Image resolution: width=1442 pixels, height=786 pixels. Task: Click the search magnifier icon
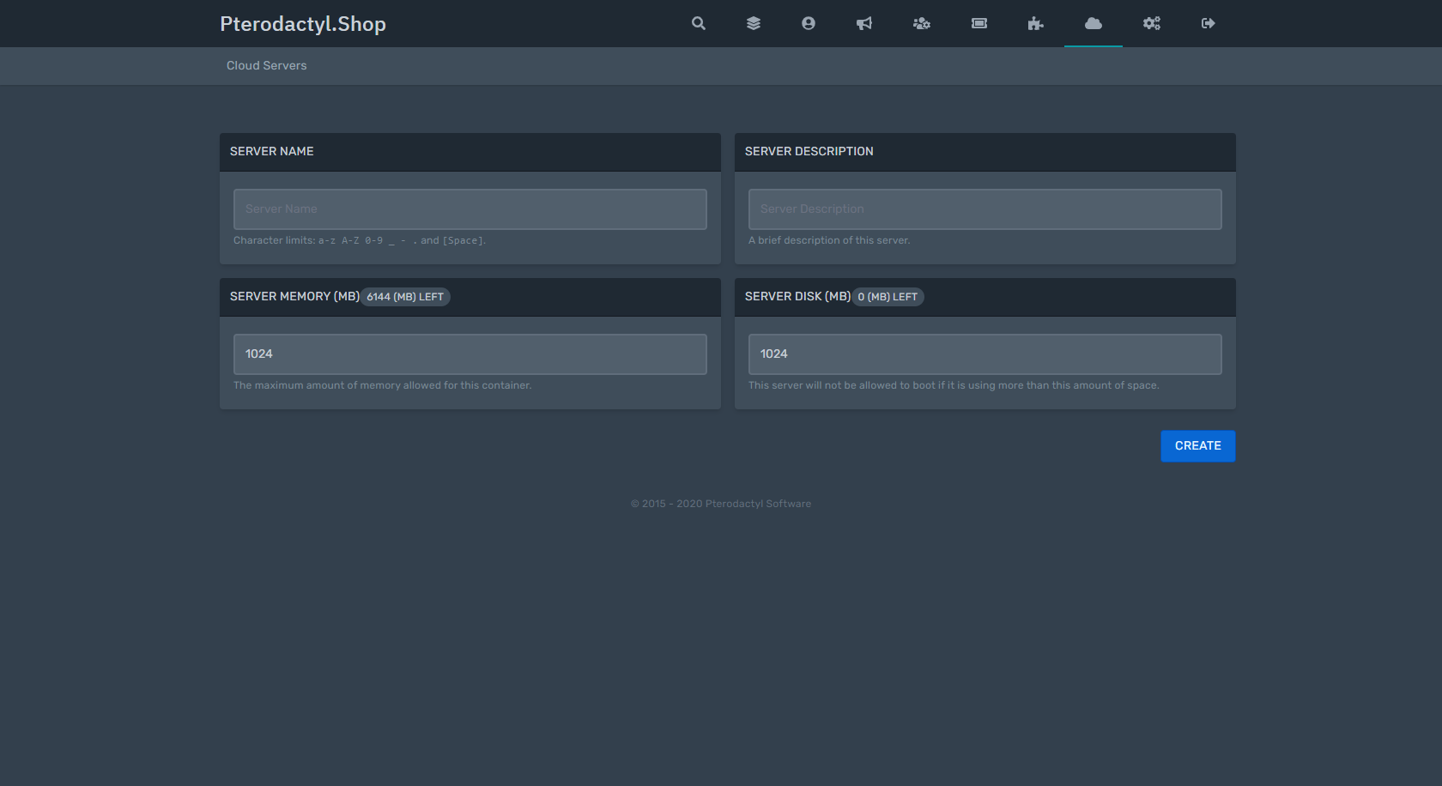tap(699, 23)
